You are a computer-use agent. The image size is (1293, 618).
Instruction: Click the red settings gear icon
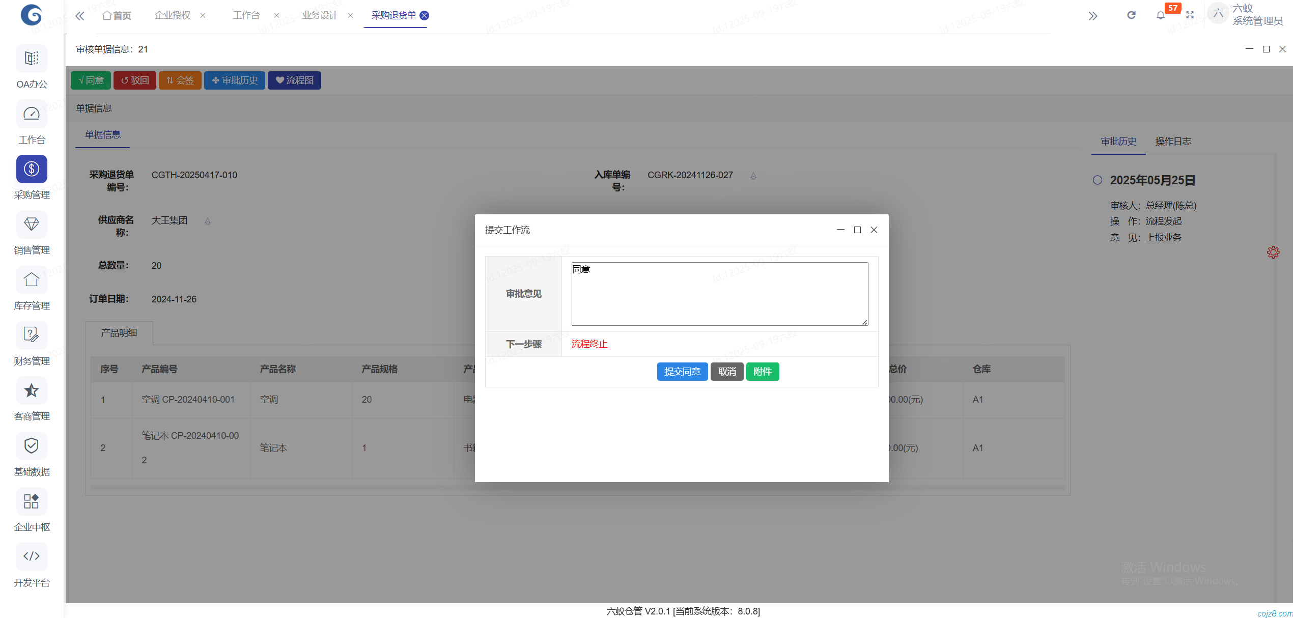click(x=1273, y=252)
